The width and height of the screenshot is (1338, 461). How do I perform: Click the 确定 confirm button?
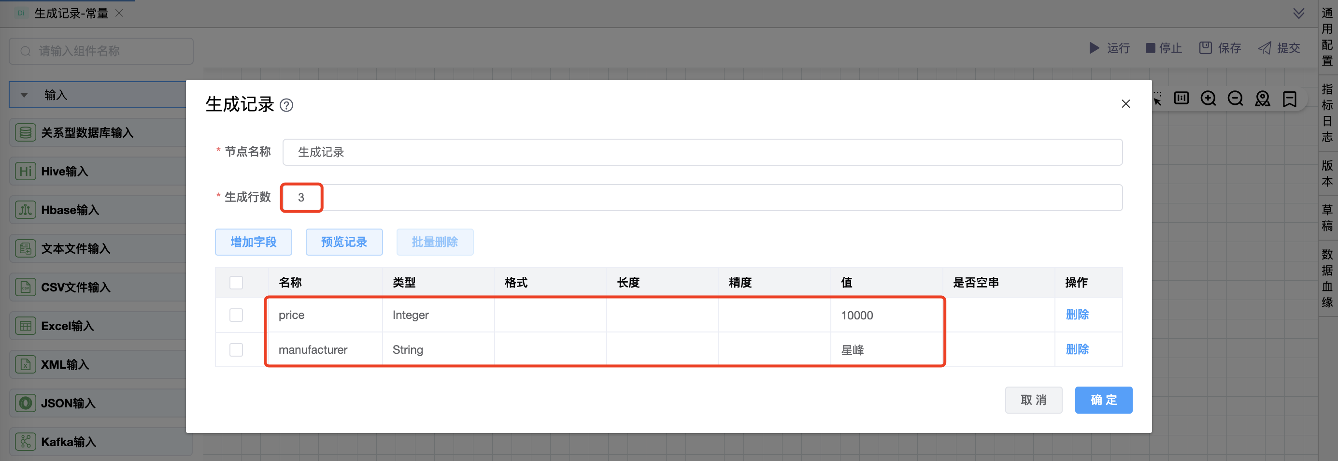click(1103, 400)
